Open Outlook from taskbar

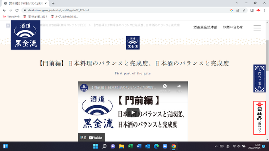(148, 146)
